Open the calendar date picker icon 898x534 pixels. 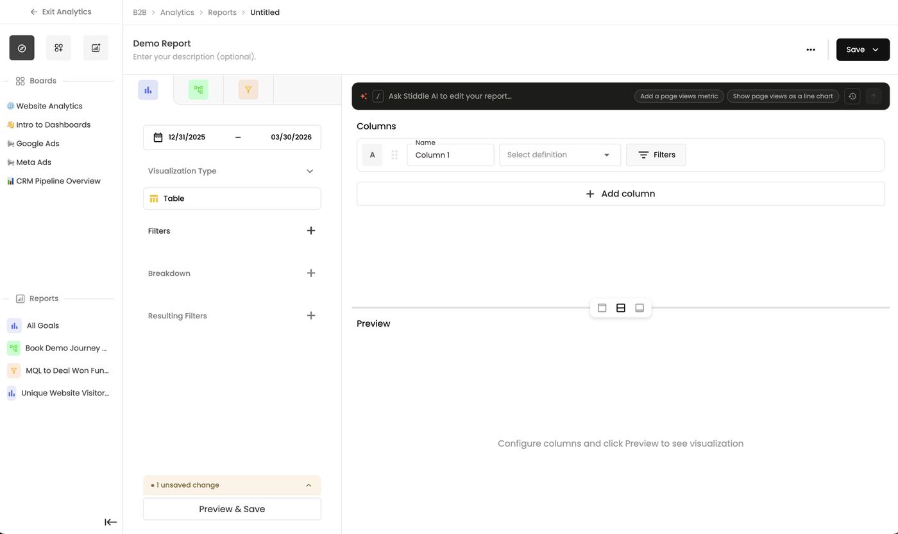coord(158,137)
